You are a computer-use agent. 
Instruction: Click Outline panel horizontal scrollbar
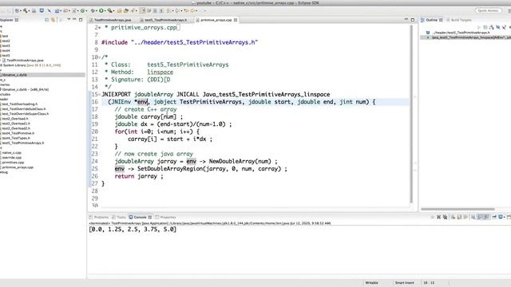click(x=458, y=209)
